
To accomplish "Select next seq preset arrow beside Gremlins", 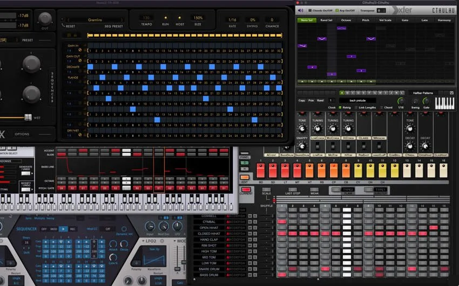I will coord(122,20).
